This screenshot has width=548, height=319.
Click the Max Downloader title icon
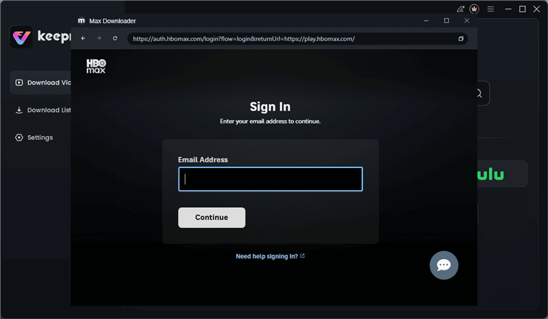point(81,21)
